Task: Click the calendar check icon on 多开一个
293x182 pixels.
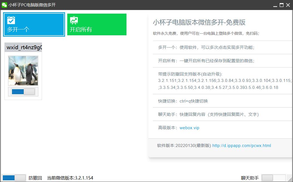Action: (11, 20)
